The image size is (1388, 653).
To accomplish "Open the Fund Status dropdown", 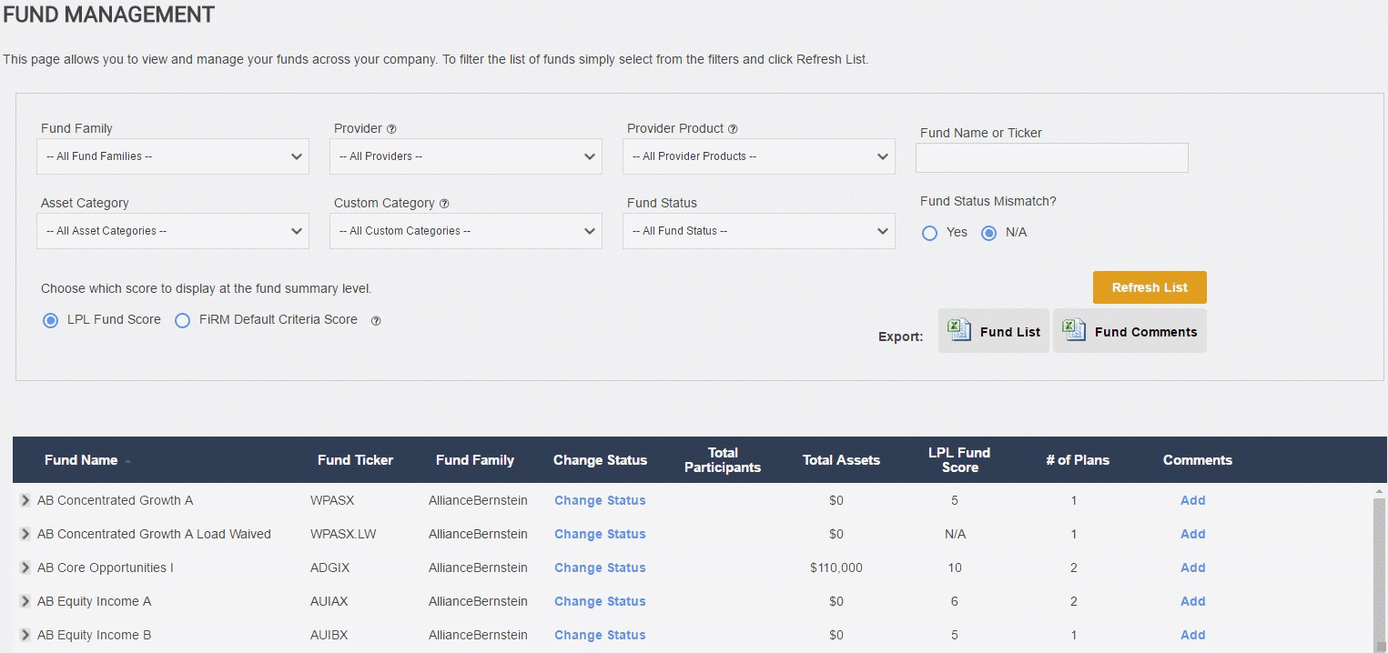I will coord(759,231).
